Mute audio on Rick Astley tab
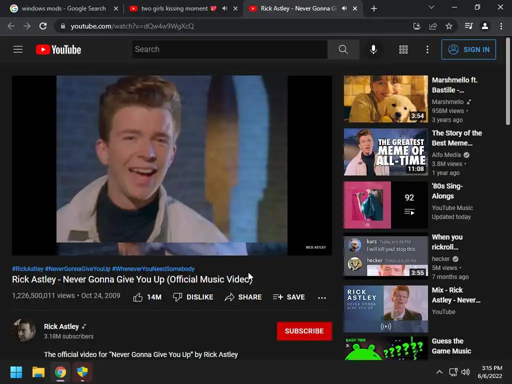This screenshot has width=512, height=384. (344, 8)
